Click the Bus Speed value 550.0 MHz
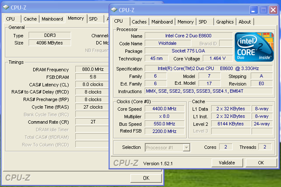This screenshot has width=281, height=187. [164, 124]
